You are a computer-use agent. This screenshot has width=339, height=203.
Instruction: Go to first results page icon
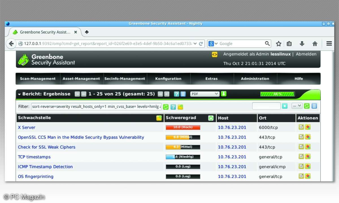pos(77,94)
